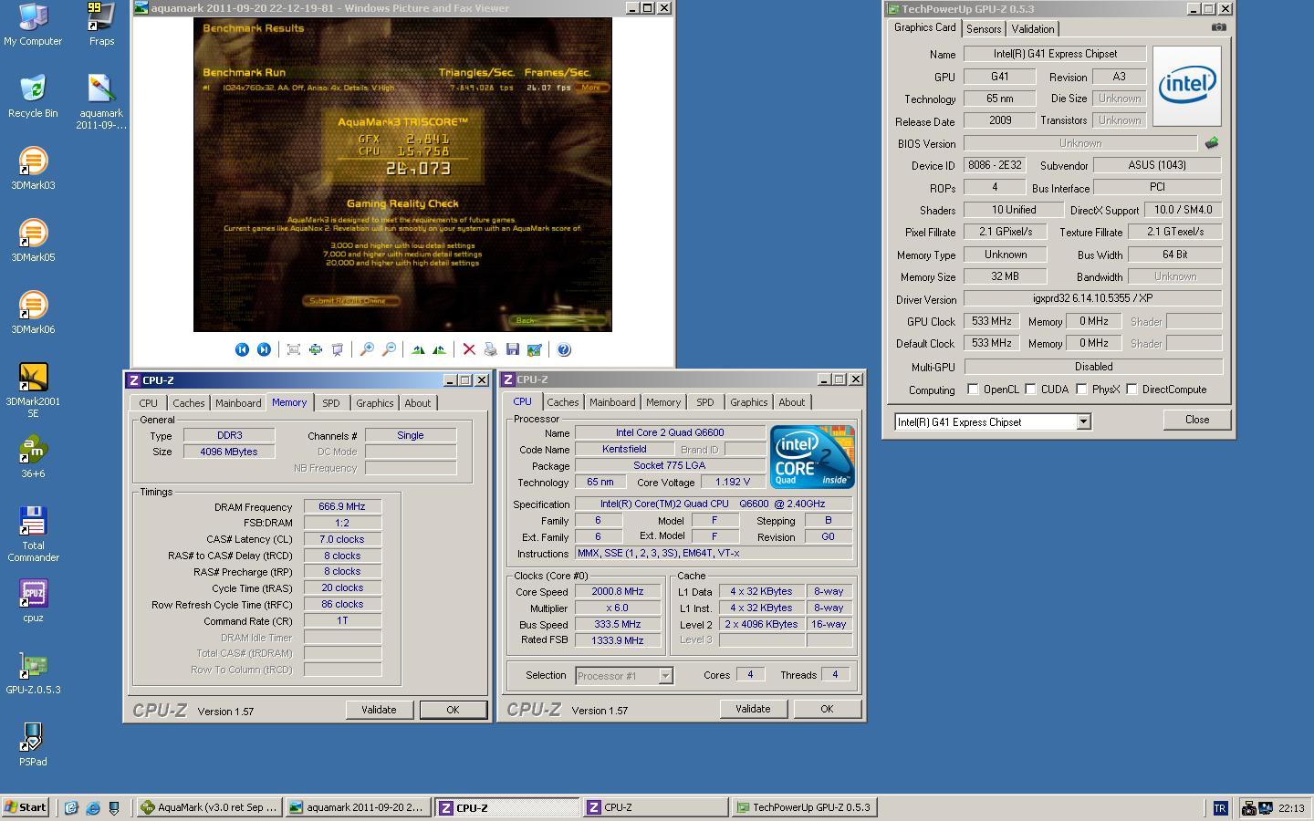Switch to Validation tab in GPU-Z
This screenshot has height=821, width=1314.
coord(1033,29)
